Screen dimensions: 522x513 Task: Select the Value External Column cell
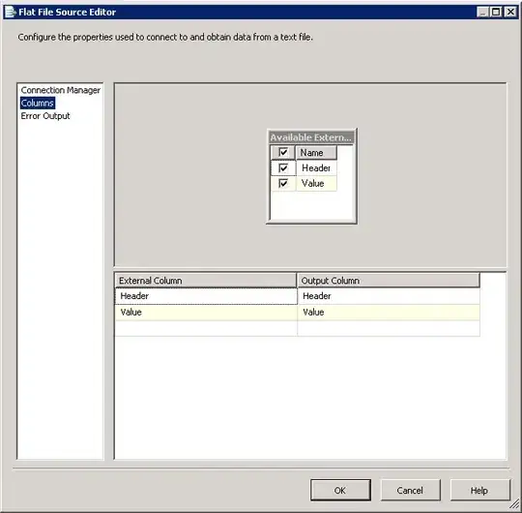[206, 313]
